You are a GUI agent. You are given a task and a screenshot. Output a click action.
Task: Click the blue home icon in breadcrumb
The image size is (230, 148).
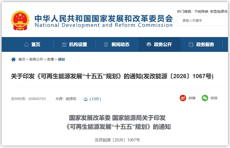click(13, 59)
